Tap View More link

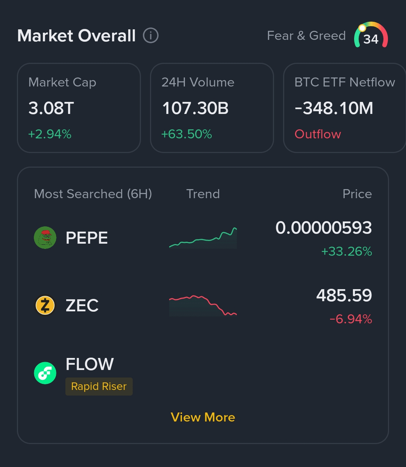pyautogui.click(x=203, y=417)
